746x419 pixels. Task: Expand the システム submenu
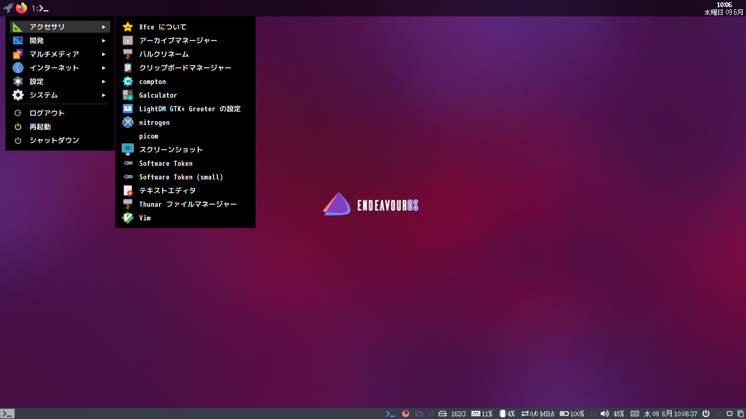[60, 95]
